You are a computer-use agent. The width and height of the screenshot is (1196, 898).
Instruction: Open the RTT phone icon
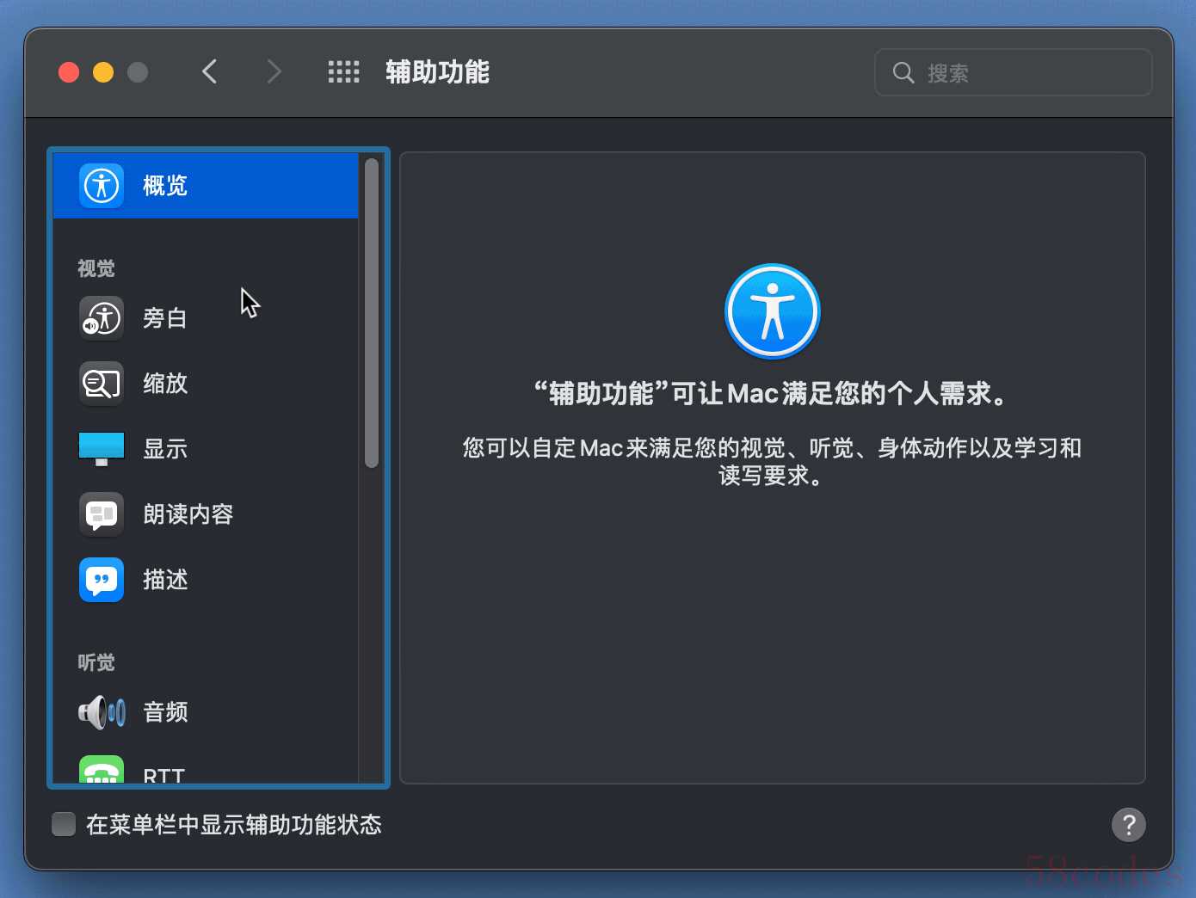tap(102, 772)
